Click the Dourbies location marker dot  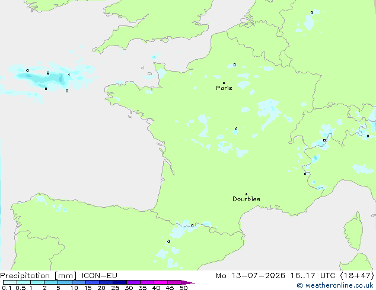(x=246, y=194)
